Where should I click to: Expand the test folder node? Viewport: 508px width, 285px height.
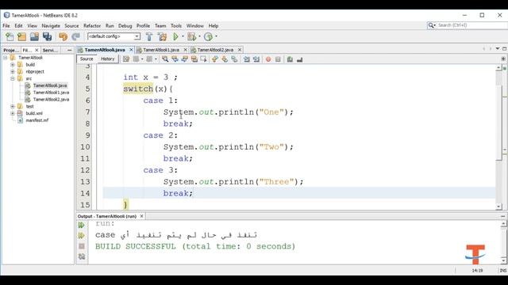click(13, 106)
